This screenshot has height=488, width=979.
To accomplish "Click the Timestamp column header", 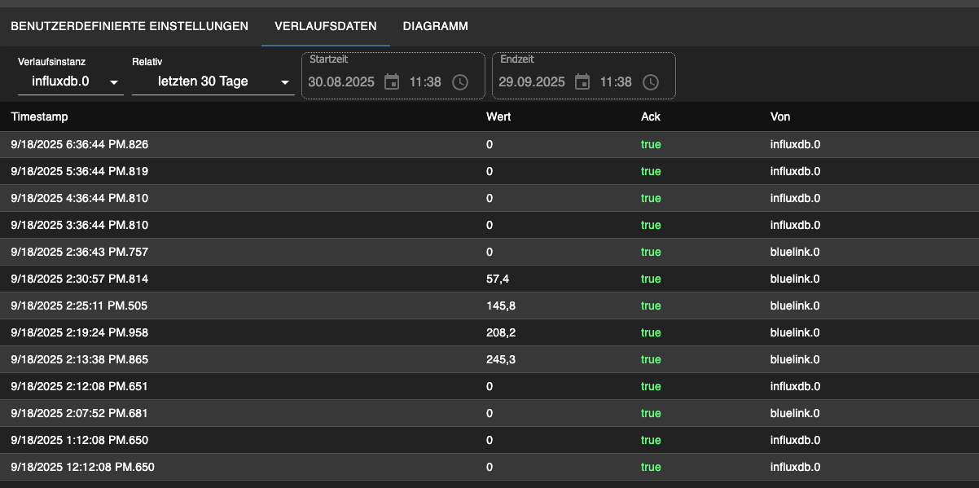I will pyautogui.click(x=39, y=117).
